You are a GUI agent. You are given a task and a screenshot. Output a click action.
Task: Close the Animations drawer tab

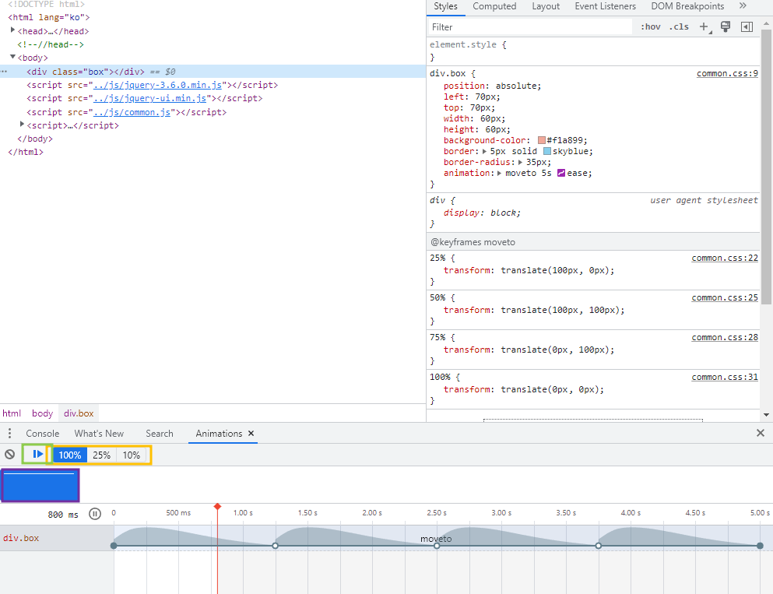(251, 434)
